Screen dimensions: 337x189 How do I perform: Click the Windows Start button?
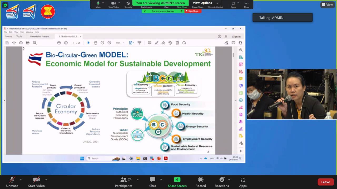[x=82, y=158]
